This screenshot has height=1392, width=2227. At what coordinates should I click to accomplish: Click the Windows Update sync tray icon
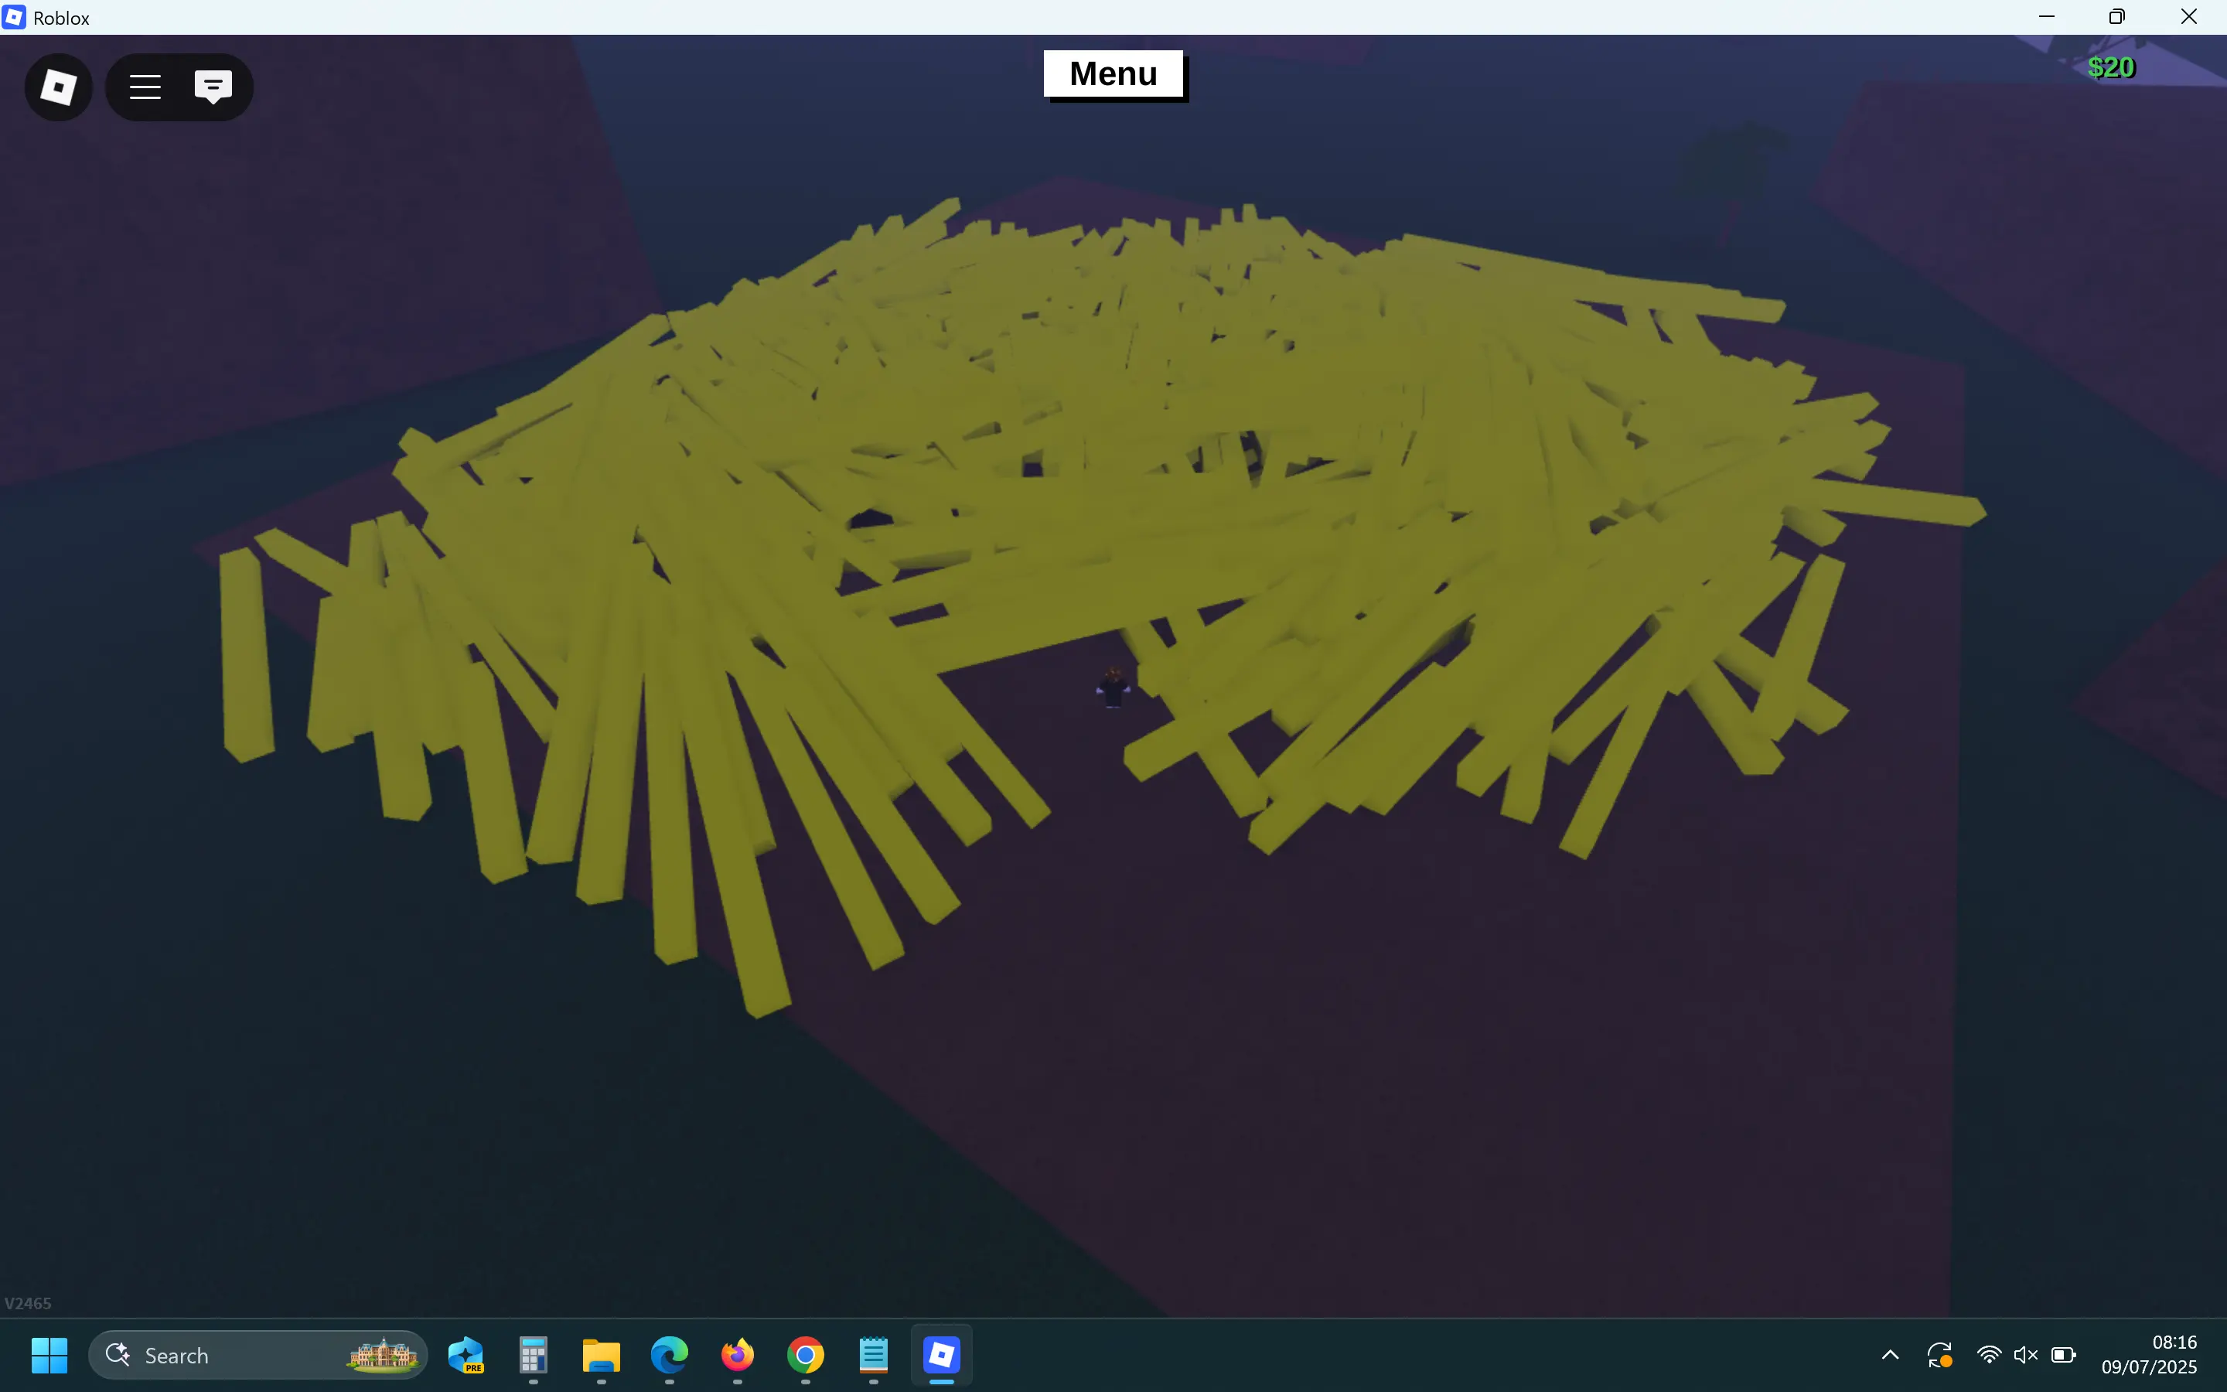click(1939, 1355)
